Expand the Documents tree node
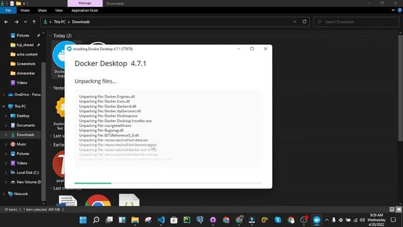Viewport: 403px width, 227px height. pyautogui.click(x=6, y=125)
